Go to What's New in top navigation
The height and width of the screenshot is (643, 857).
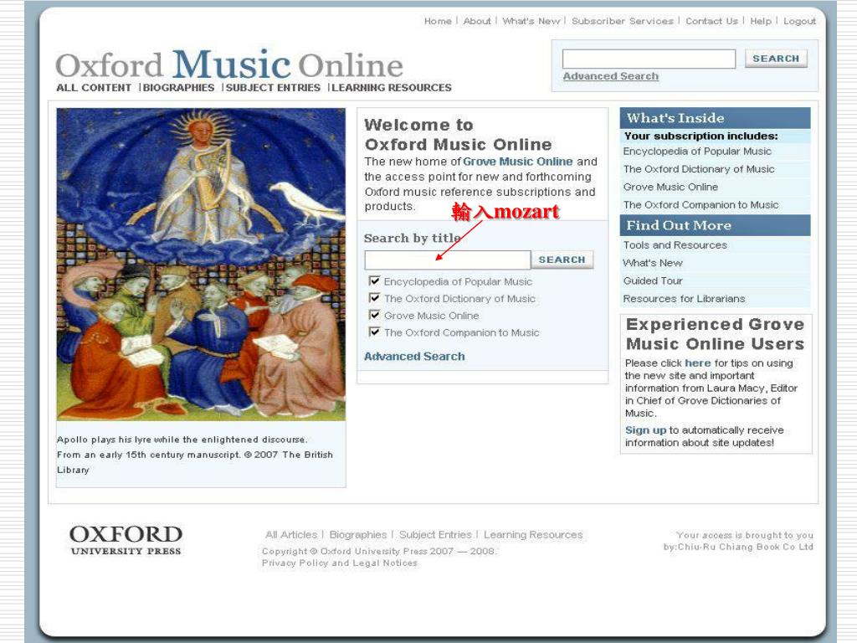(x=531, y=21)
